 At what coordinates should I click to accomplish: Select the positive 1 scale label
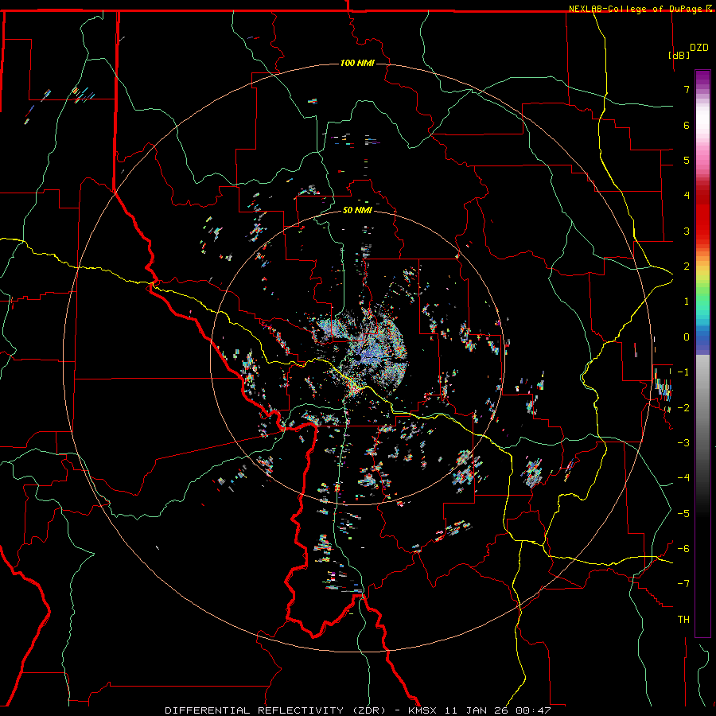click(x=687, y=302)
